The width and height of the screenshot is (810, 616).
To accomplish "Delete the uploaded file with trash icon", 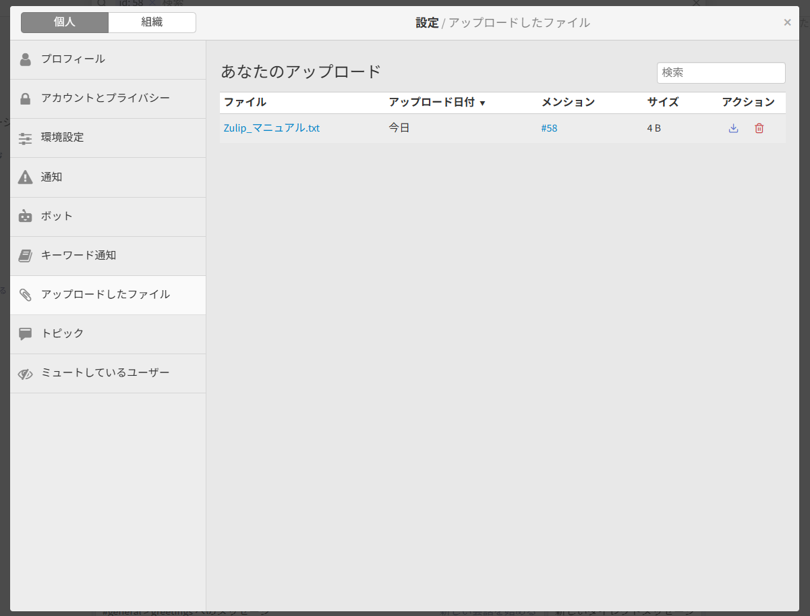I will pyautogui.click(x=759, y=128).
